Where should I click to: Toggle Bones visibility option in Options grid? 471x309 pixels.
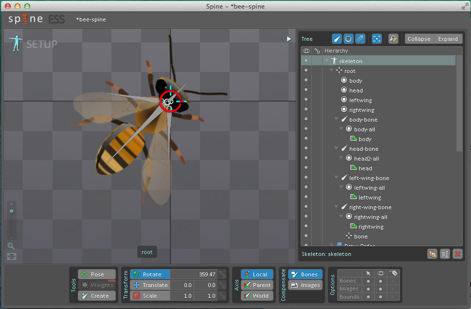(x=381, y=281)
